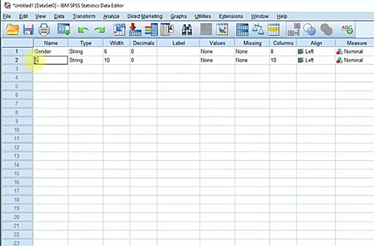Click the Type column header

(x=85, y=43)
